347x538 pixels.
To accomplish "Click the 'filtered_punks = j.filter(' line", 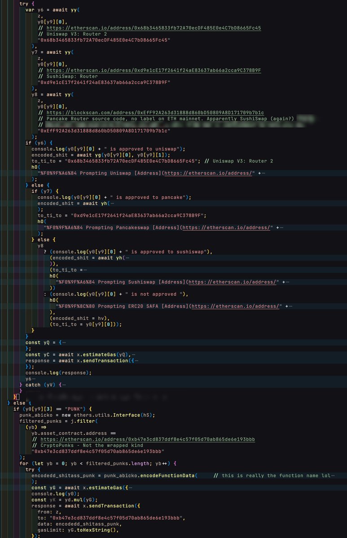I will (x=58, y=421).
